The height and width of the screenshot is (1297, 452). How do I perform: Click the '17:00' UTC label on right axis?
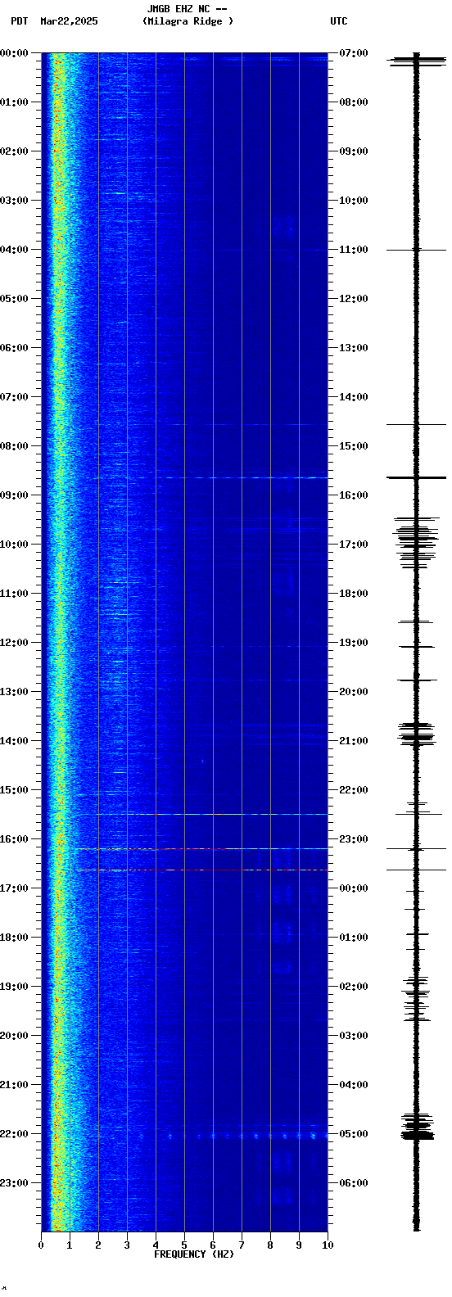(x=353, y=545)
